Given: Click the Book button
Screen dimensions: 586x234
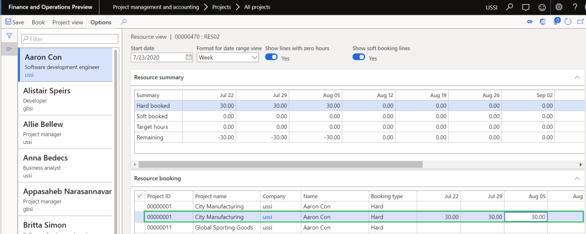Looking at the screenshot, I should (38, 22).
